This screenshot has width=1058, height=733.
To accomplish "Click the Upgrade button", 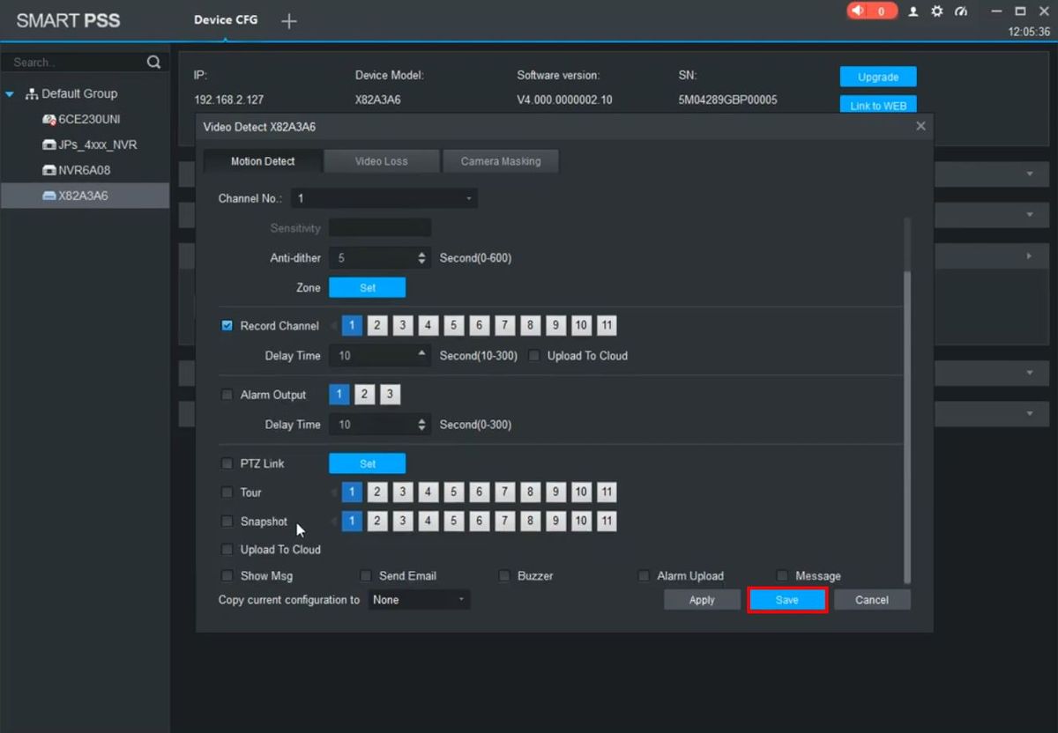I will (x=877, y=77).
